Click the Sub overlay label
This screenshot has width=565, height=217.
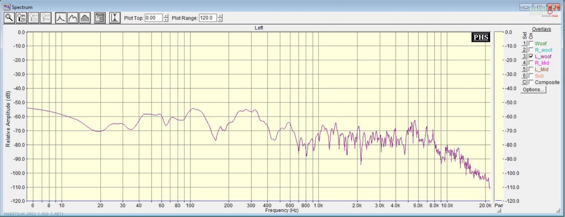(x=539, y=76)
